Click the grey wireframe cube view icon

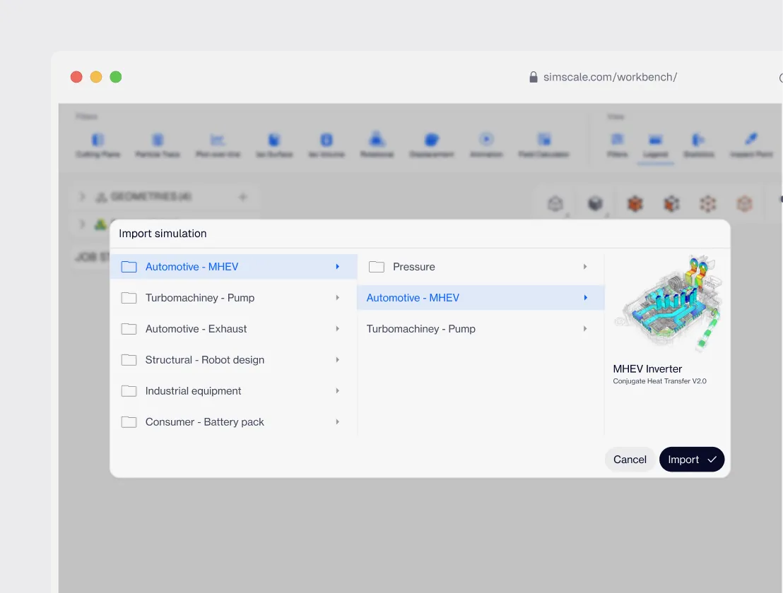click(555, 203)
